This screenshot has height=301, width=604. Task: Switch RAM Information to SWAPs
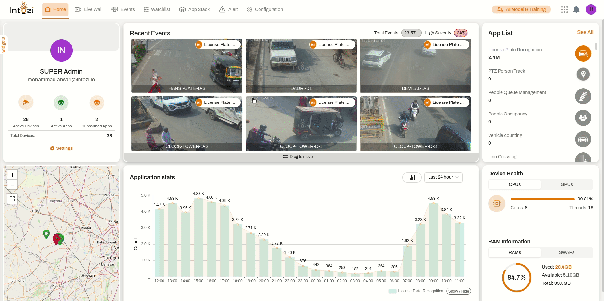[566, 252]
